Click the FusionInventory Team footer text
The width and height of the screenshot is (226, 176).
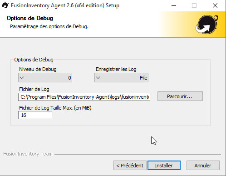pos(28,154)
